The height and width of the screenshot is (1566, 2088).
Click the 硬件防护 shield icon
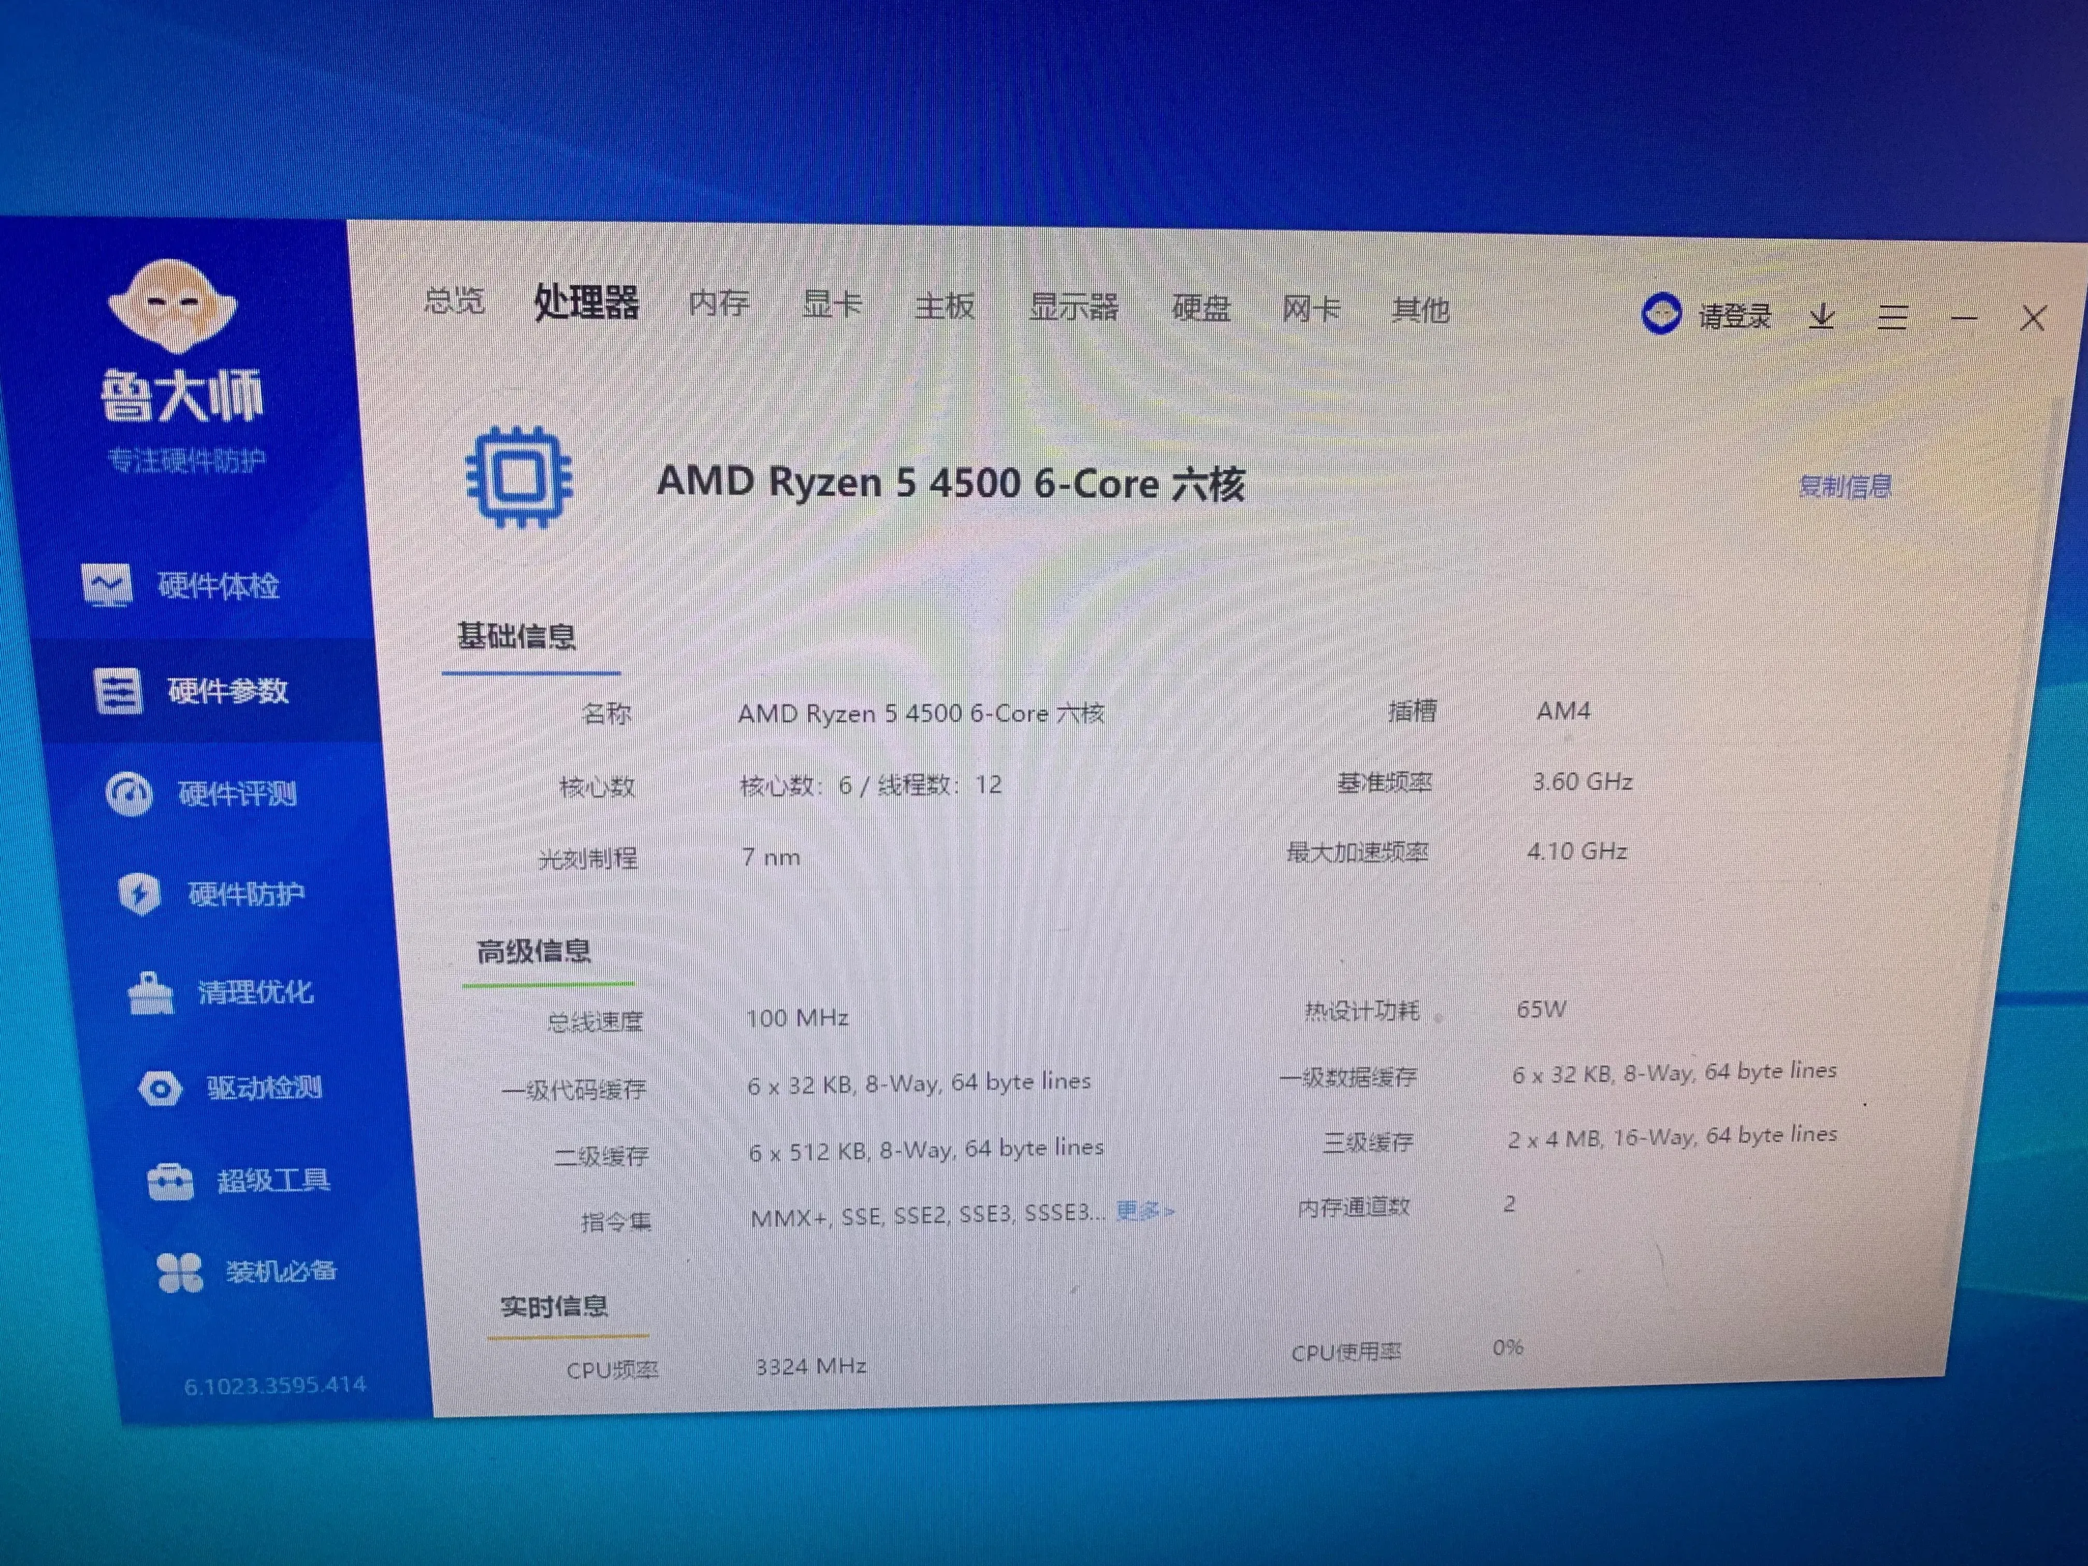[140, 894]
